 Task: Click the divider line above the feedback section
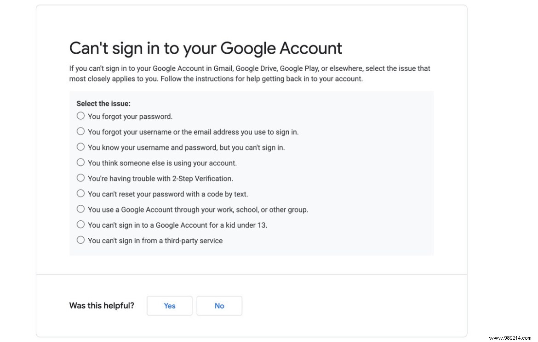pos(252,275)
